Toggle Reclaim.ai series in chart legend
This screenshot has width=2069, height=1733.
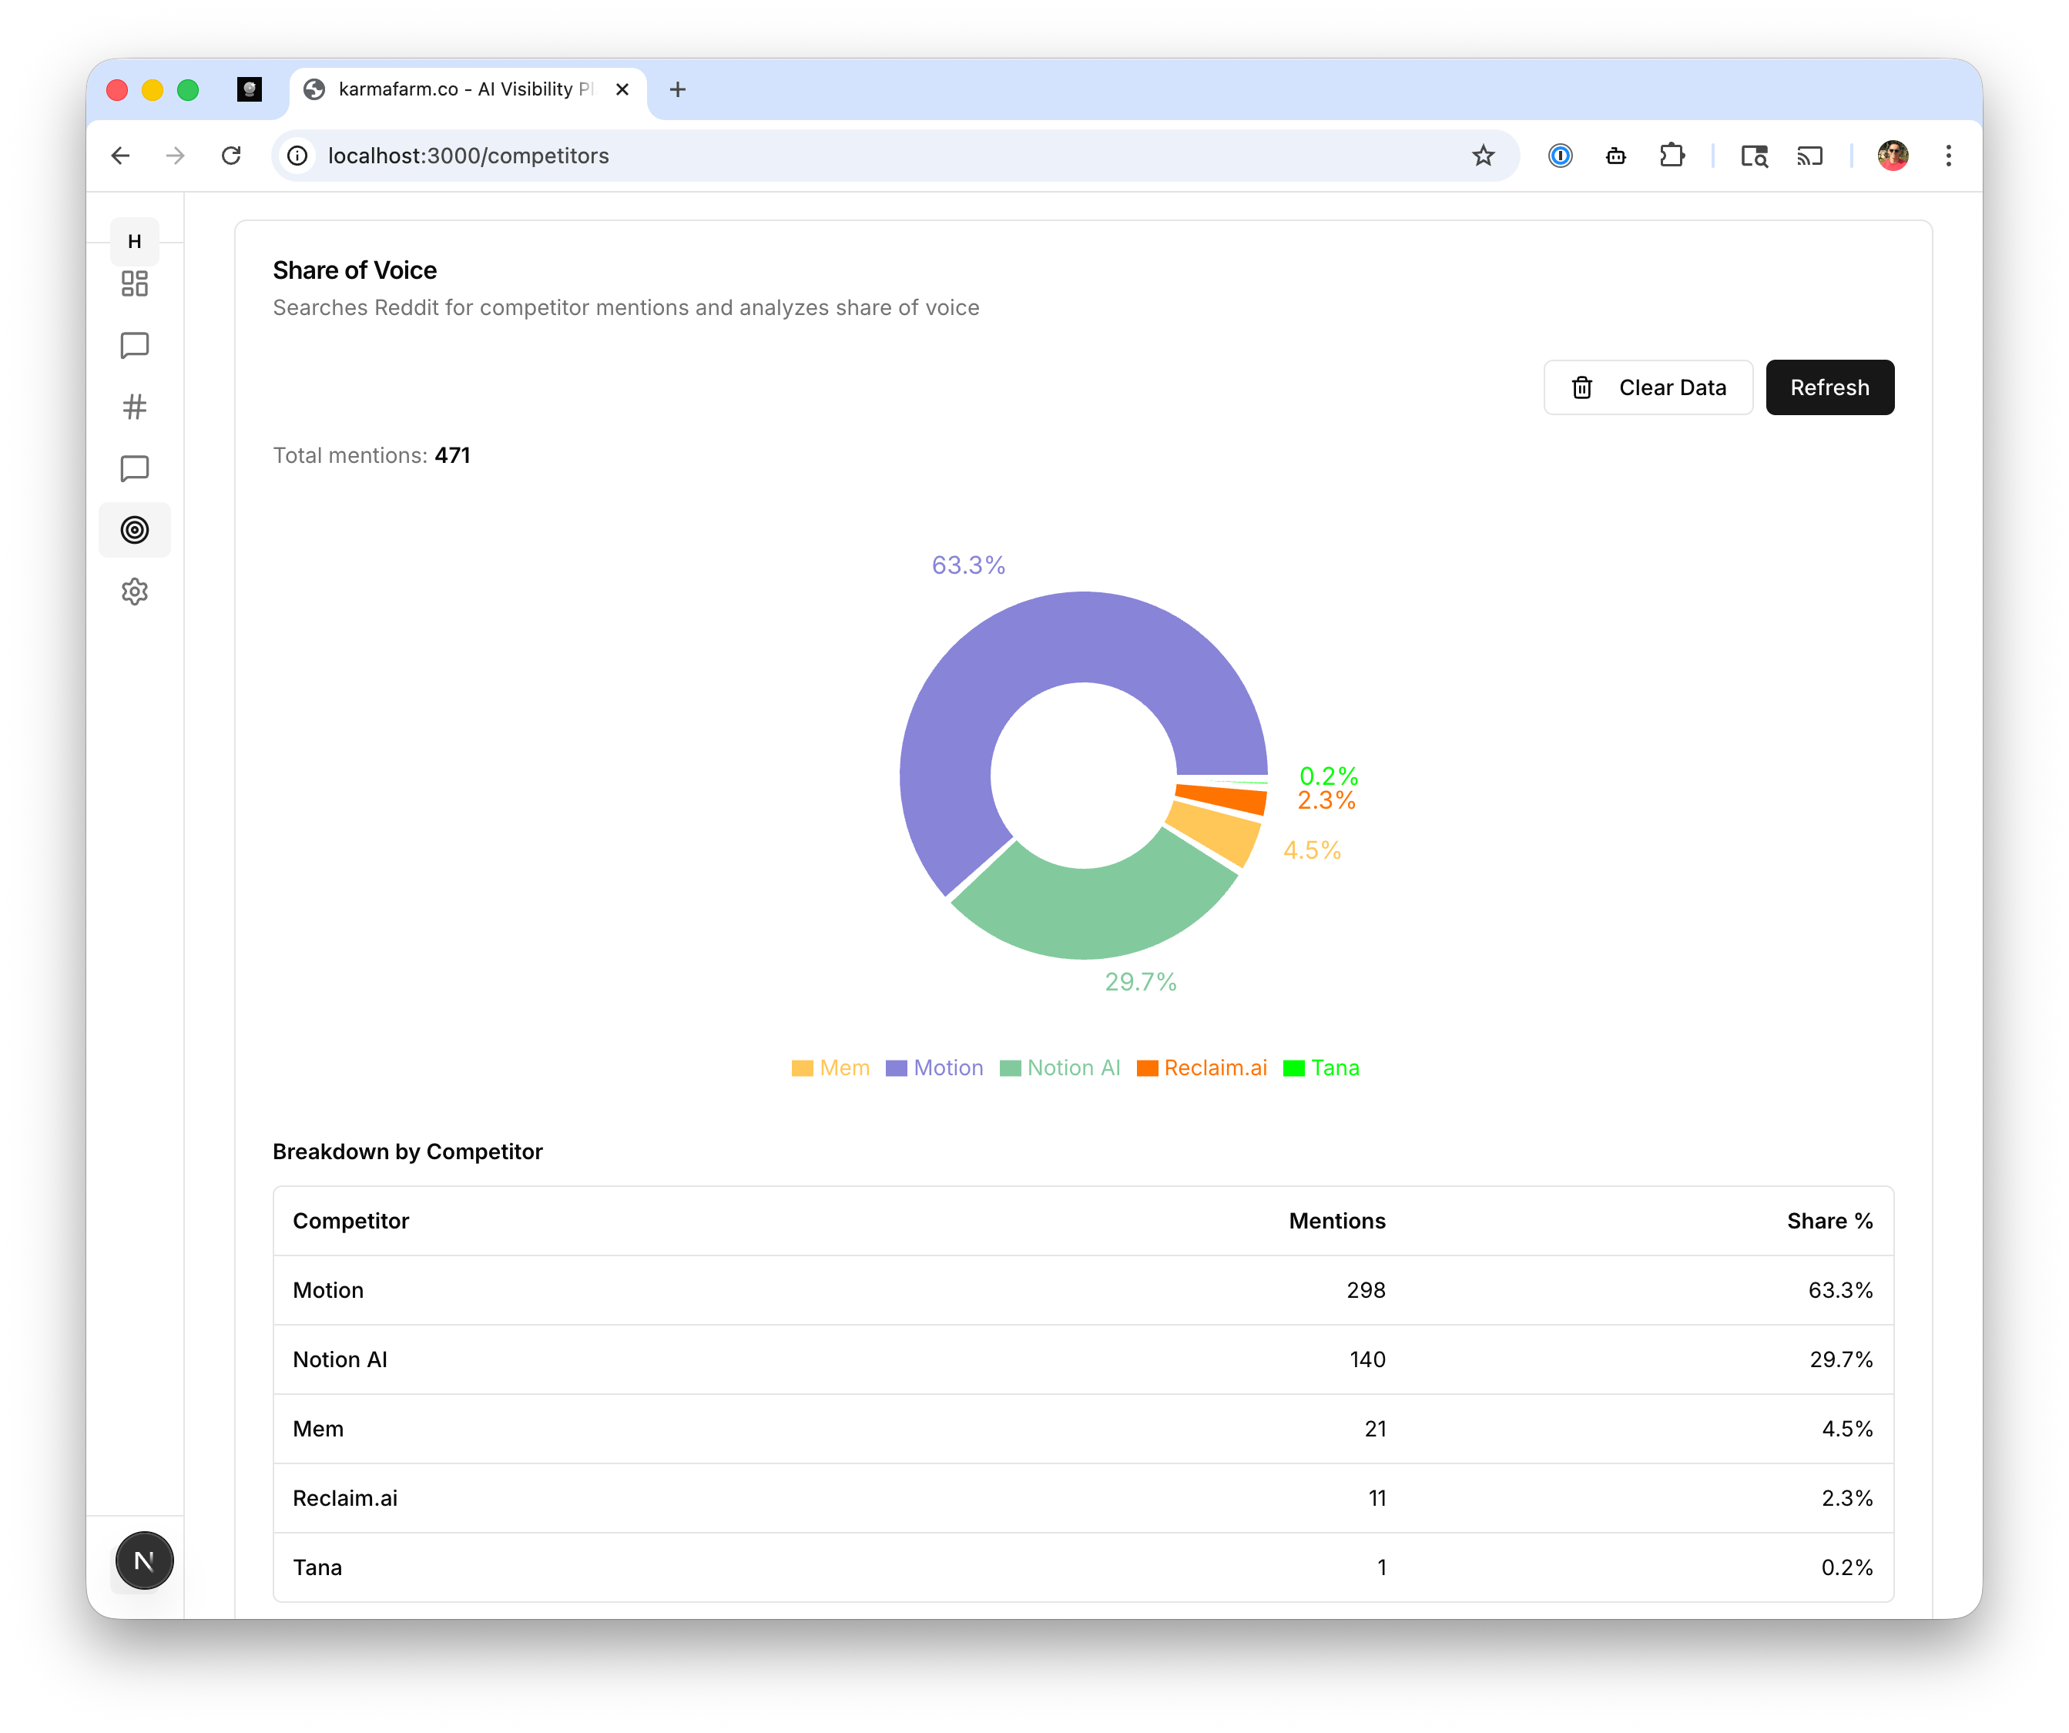click(x=1202, y=1068)
